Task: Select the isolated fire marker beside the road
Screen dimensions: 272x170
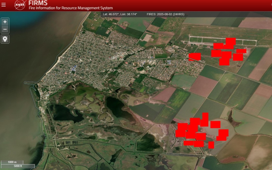Action: tap(194, 57)
